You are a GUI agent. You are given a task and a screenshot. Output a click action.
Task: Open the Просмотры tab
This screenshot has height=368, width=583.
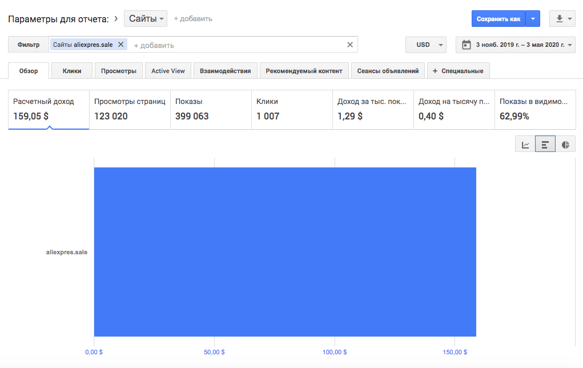coord(119,71)
